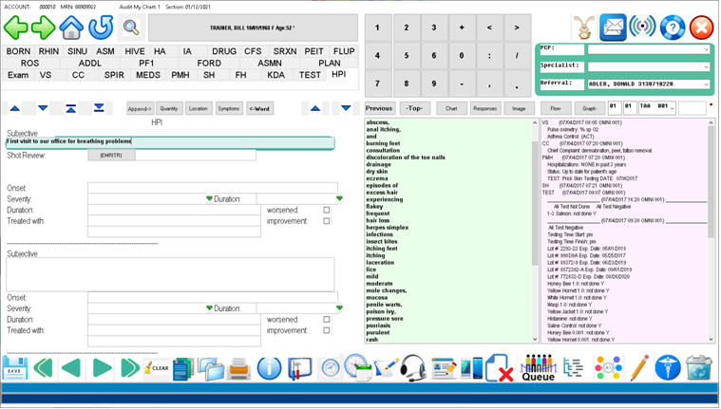This screenshot has width=721, height=409.
Task: Tick the second 'worsened' checkbox
Action: pyautogui.click(x=327, y=320)
